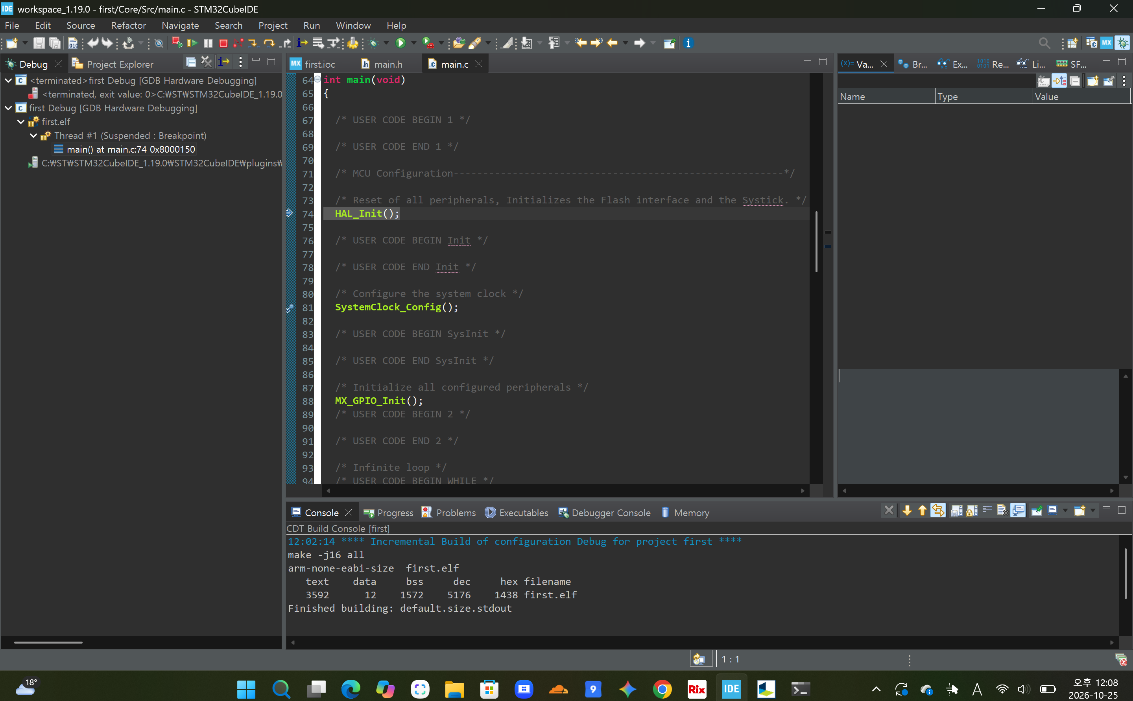1133x701 pixels.
Task: Open the Run button dropdown arrow
Action: (x=413, y=43)
